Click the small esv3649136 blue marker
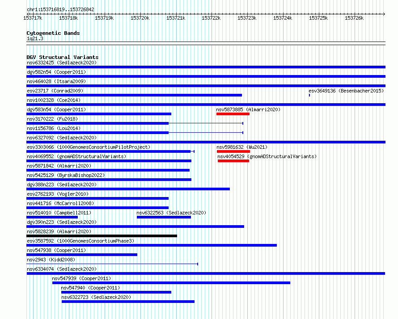This screenshot has width=398, height=319. [x=309, y=95]
